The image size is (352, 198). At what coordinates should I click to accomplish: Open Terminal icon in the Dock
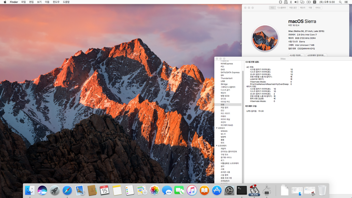pos(242,190)
